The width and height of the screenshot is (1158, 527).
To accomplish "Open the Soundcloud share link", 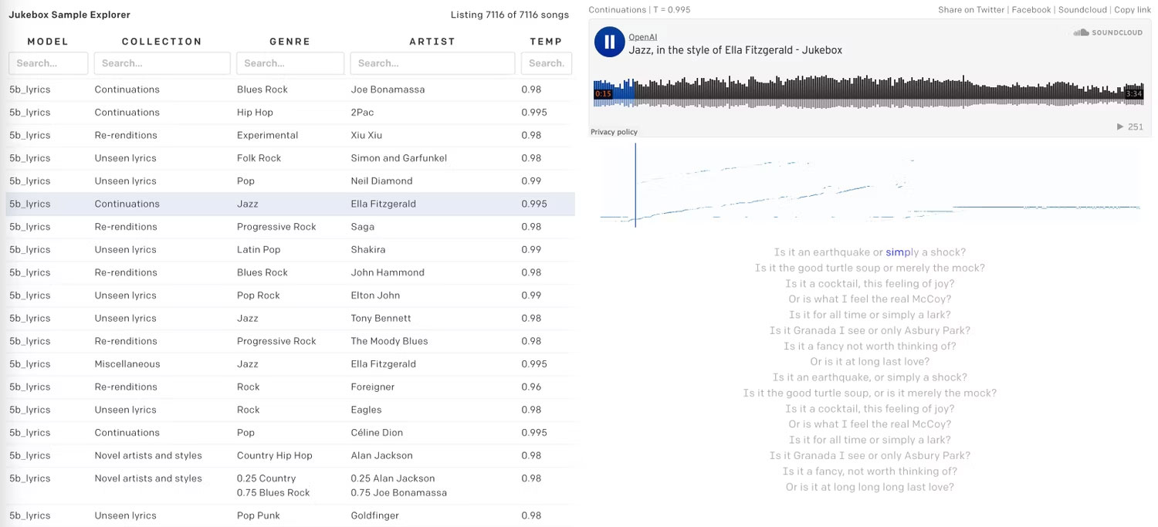I will pos(1083,10).
